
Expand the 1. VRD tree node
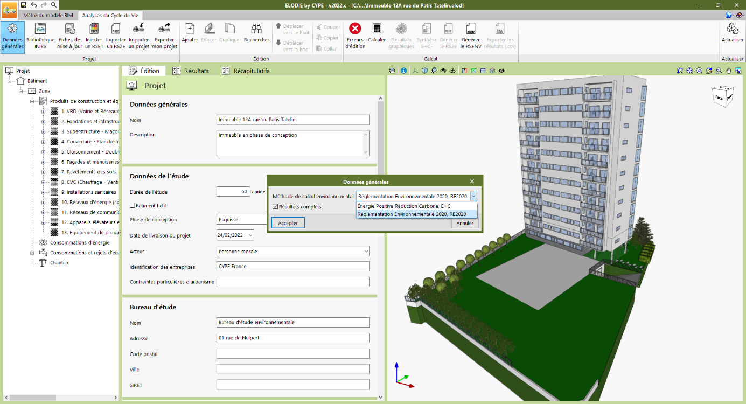(44, 112)
